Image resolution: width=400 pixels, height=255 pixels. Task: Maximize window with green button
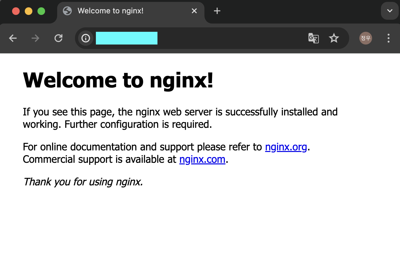41,11
